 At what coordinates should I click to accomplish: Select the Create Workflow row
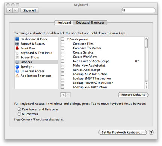[103, 57]
